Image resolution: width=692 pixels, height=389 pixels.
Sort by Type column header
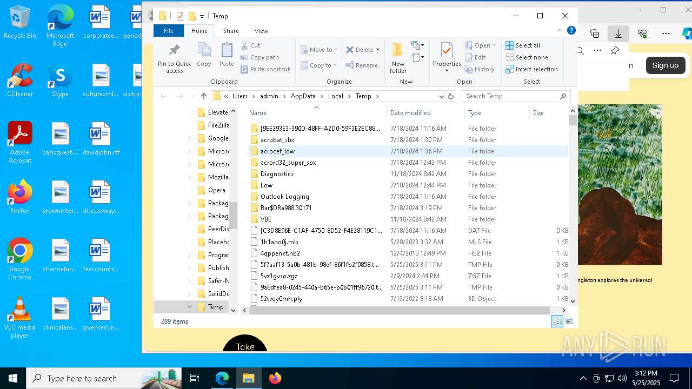(x=497, y=113)
